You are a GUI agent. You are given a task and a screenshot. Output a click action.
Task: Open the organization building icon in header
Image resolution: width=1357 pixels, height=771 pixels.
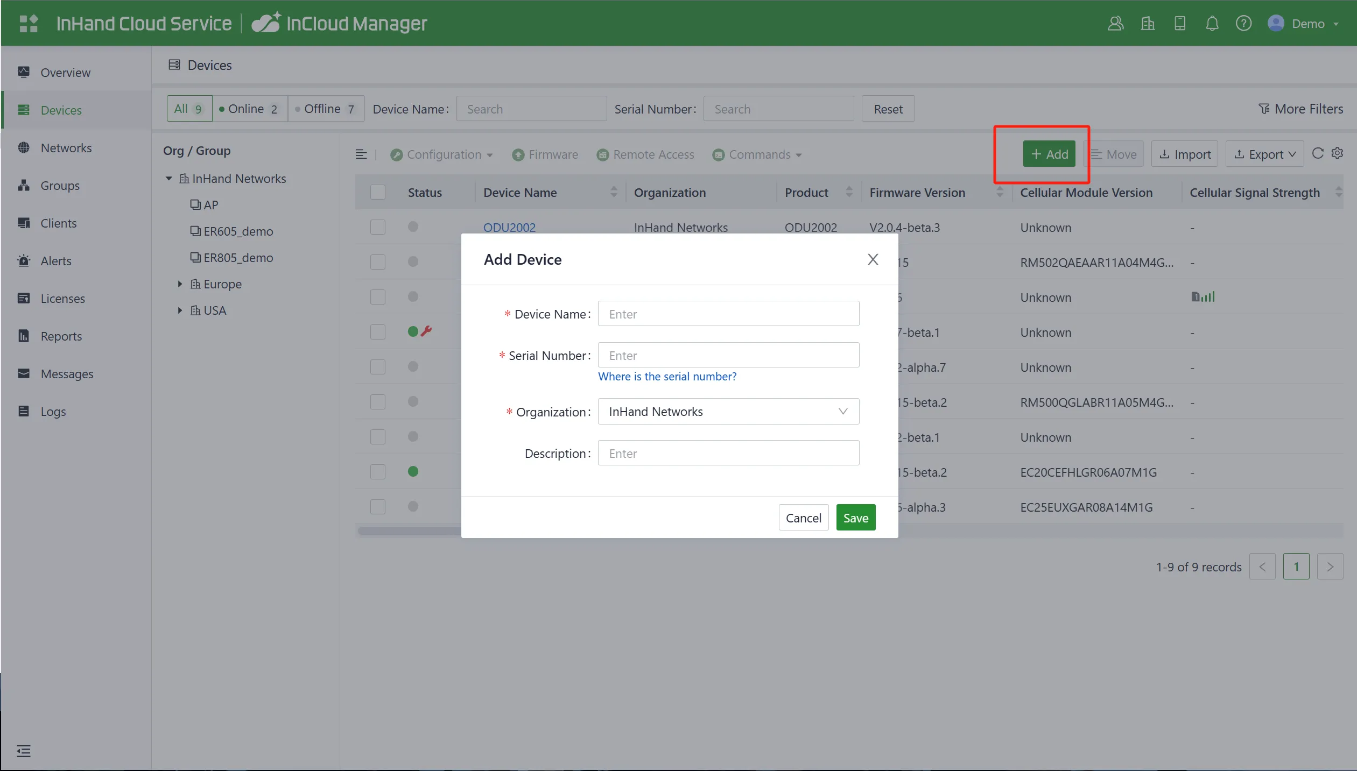click(x=1148, y=23)
